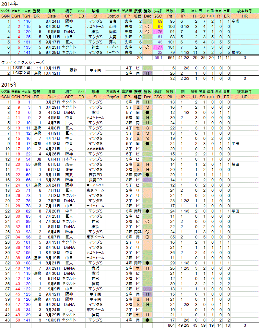Screen dimensions: 259x328
Task: Click the GSC header in the 2014 table
Action: coord(158,16)
